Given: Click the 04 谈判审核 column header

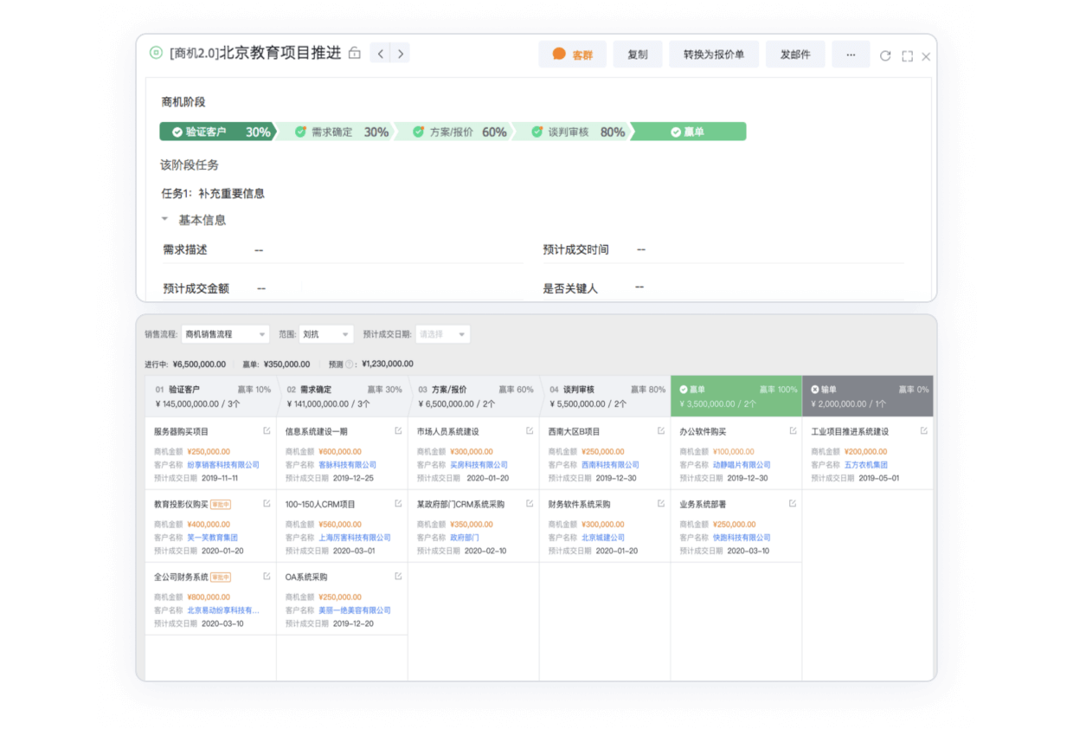Looking at the screenshot, I should [606, 397].
